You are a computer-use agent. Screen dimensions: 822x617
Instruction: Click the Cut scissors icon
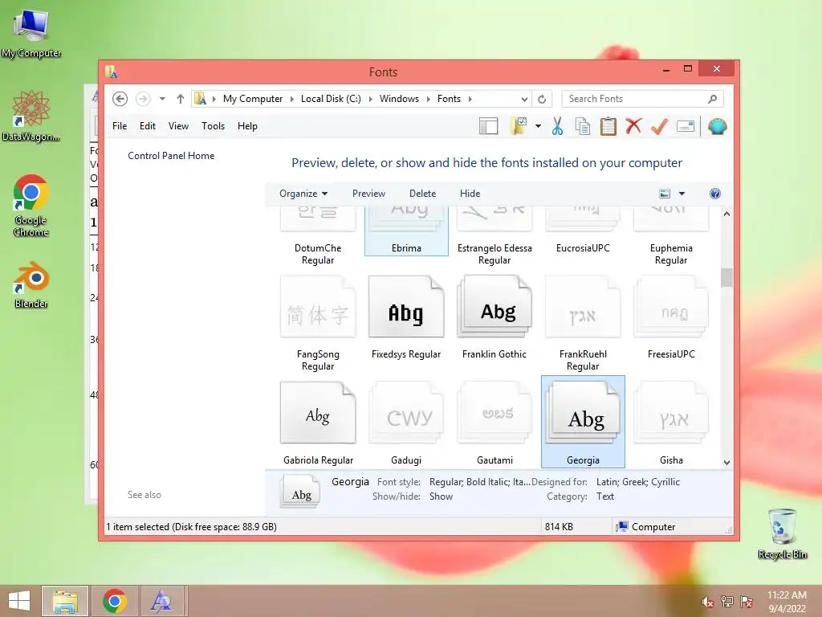[557, 126]
